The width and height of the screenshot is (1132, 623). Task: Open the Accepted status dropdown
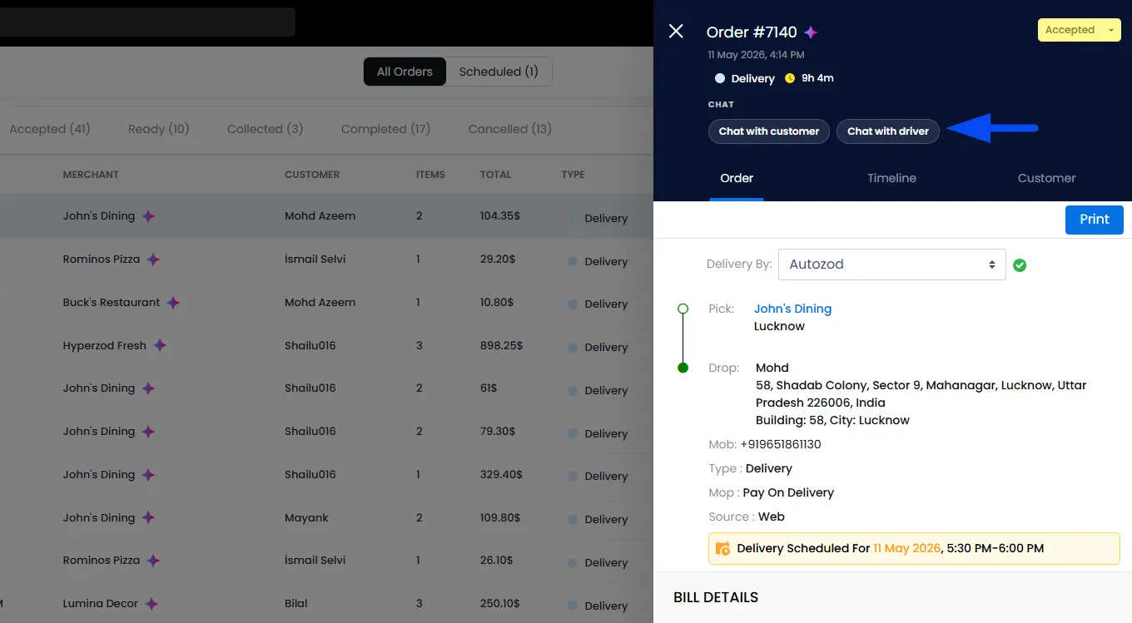pyautogui.click(x=1079, y=30)
